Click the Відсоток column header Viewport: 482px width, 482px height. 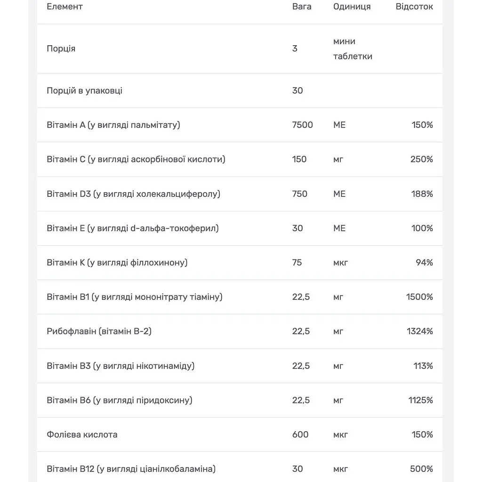point(414,7)
